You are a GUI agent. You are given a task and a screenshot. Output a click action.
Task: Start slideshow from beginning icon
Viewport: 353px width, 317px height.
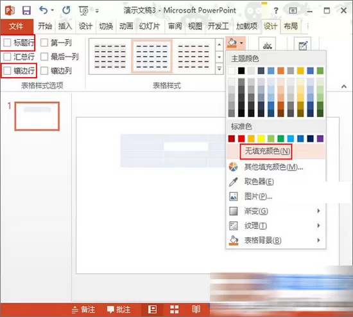[83, 10]
